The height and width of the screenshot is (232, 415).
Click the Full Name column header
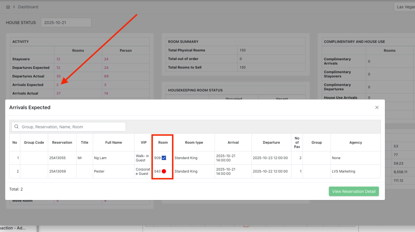pos(113,143)
